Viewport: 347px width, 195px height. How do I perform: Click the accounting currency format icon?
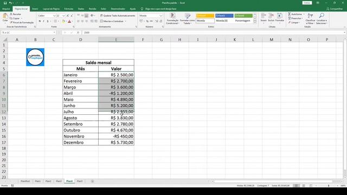pyautogui.click(x=141, y=21)
